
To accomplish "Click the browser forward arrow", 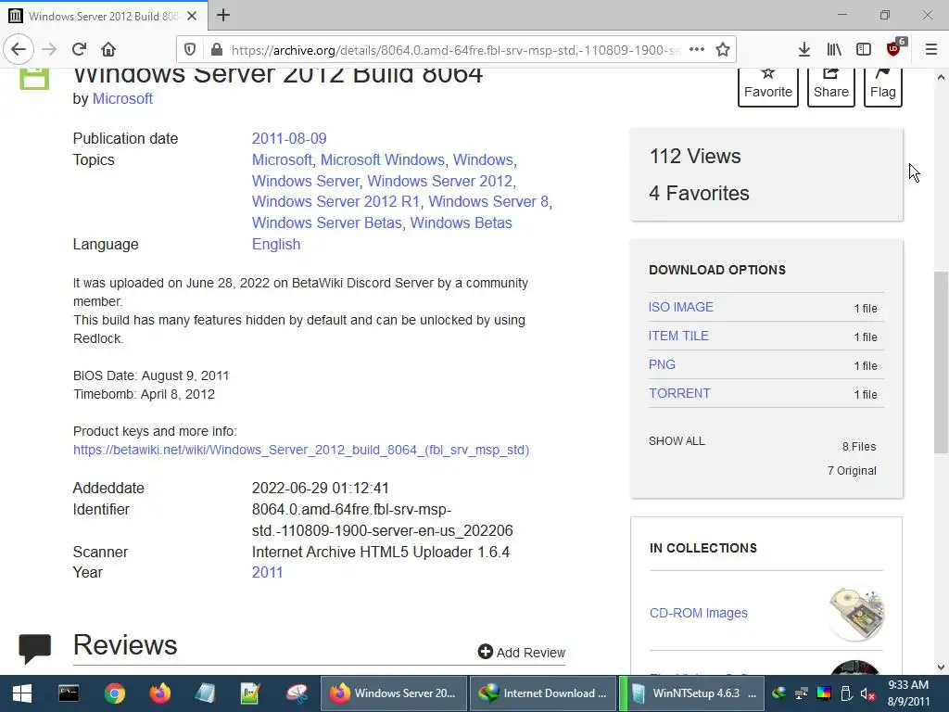I will pos(49,49).
